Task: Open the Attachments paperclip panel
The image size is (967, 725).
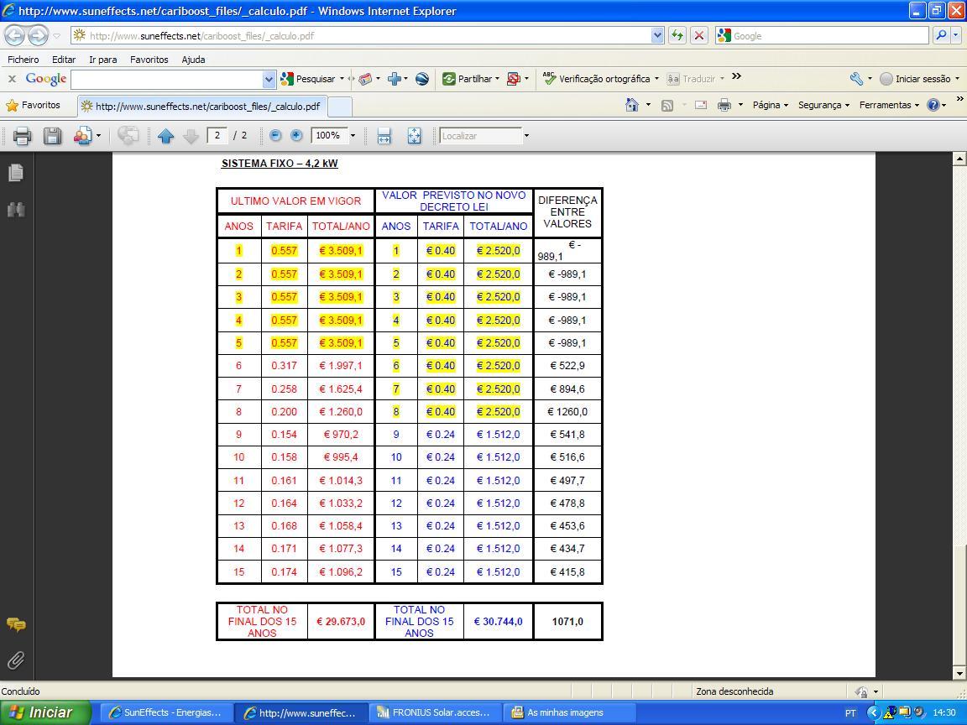Action: (16, 660)
